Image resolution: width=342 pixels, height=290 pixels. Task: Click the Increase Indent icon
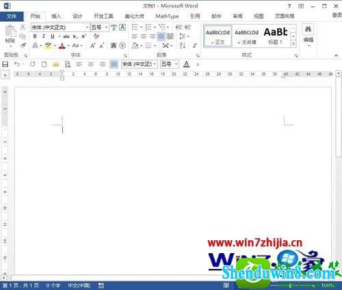click(x=187, y=27)
